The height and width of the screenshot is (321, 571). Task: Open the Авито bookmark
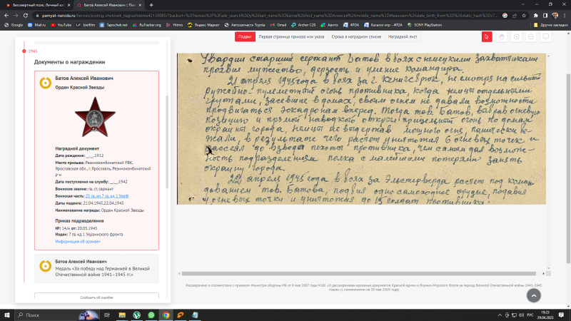coord(329,25)
